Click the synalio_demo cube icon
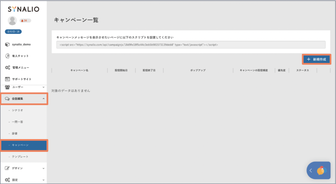 tap(7, 44)
